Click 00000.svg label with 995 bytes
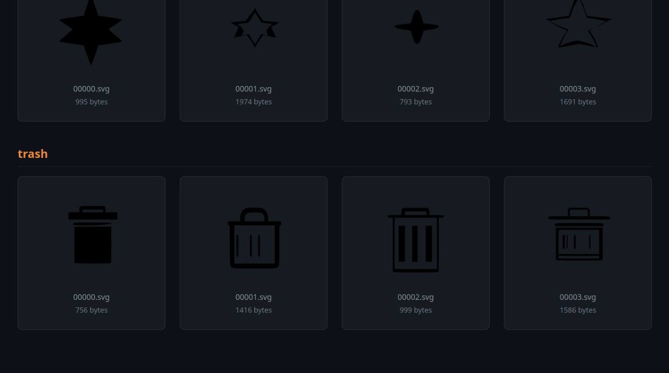 pos(91,89)
